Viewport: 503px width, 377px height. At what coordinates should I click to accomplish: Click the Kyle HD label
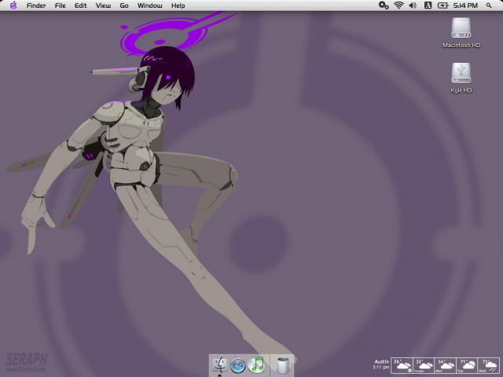coord(461,90)
